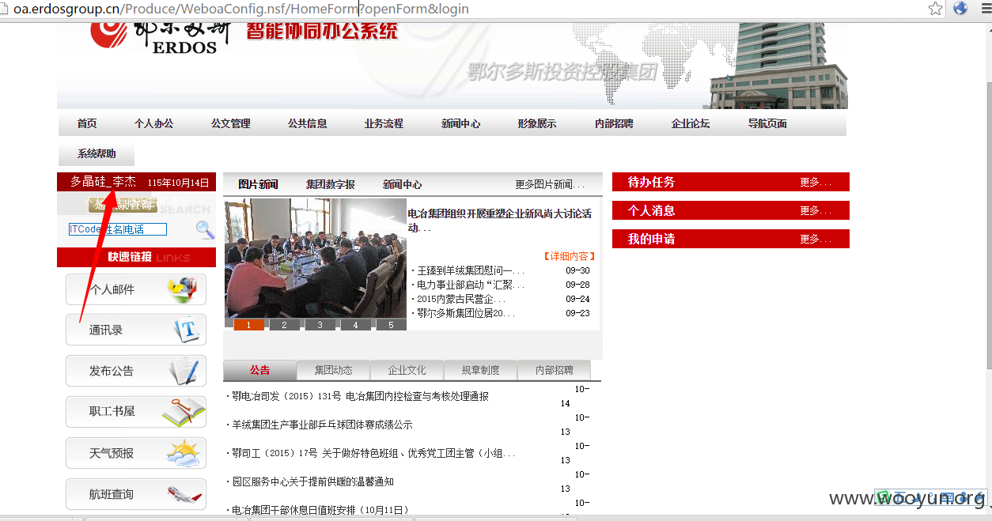This screenshot has width=992, height=521.
Task: Click the magnifier search icon beside ITCode field
Action: click(205, 230)
